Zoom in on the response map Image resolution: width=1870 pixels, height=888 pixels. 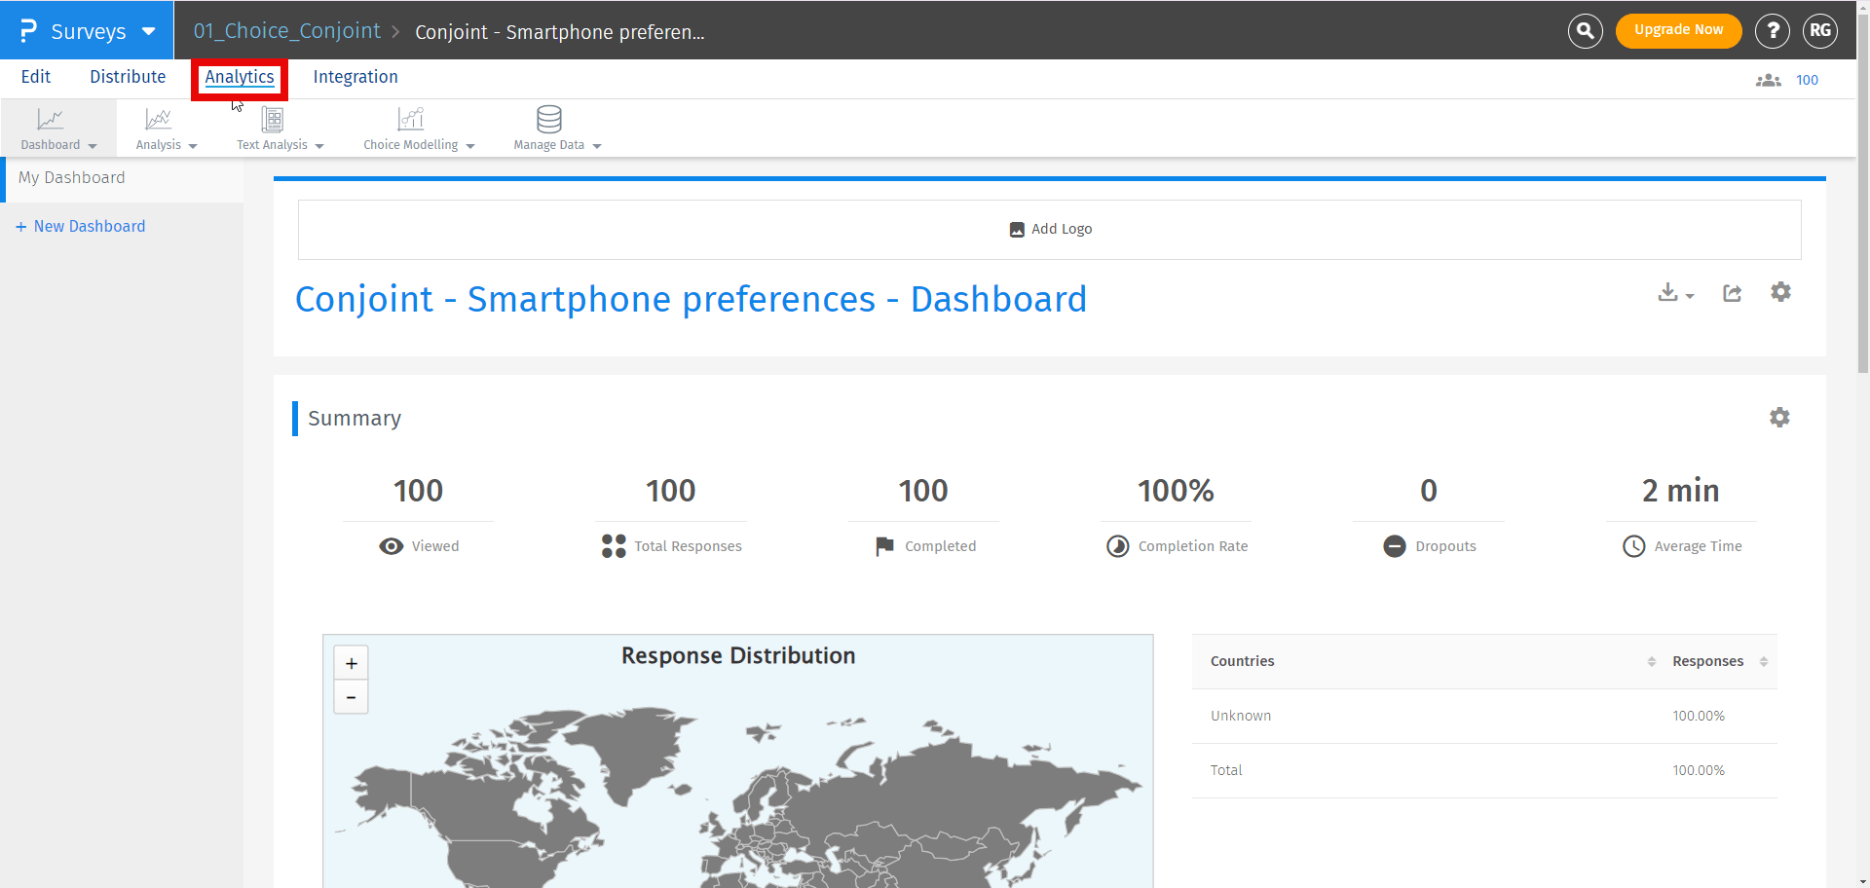click(351, 664)
